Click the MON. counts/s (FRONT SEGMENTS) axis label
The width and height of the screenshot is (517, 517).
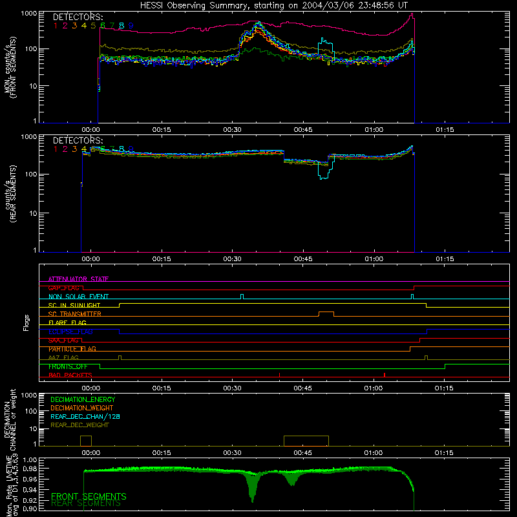(x=10, y=67)
